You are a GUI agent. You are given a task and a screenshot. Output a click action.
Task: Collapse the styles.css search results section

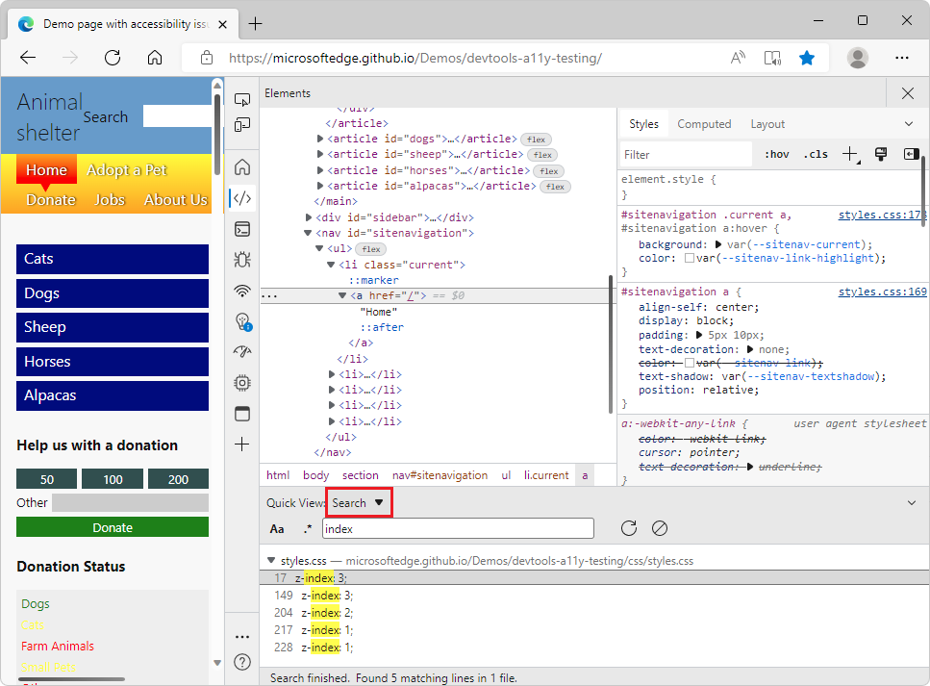coord(270,560)
